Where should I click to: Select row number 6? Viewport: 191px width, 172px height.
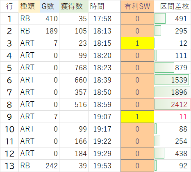9,80
